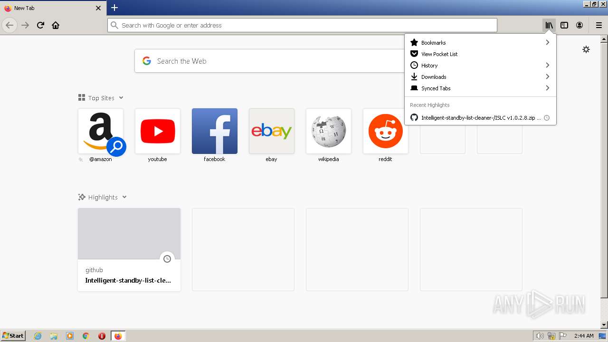Open the github highlight card
This screenshot has height=342, width=608.
pos(129,249)
